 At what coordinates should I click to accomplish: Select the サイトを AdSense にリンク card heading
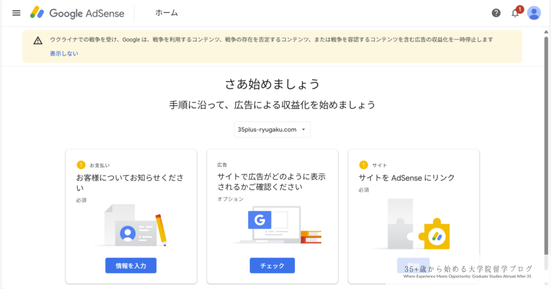406,178
